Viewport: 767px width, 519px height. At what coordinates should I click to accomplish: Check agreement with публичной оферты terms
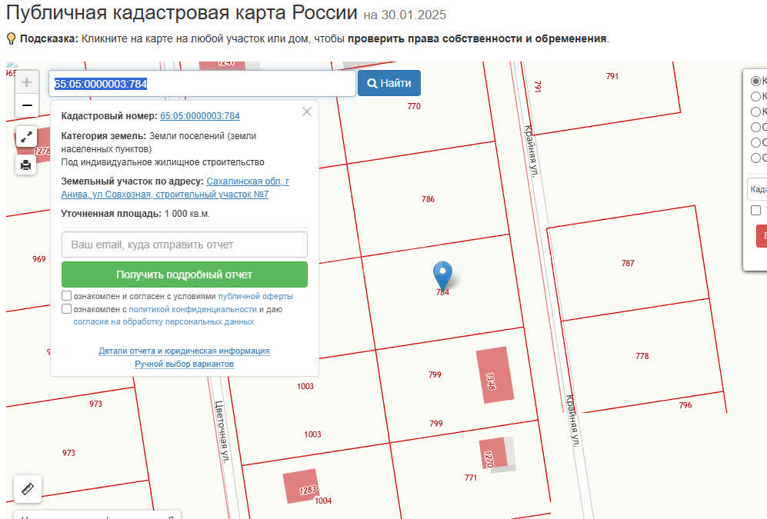click(65, 295)
